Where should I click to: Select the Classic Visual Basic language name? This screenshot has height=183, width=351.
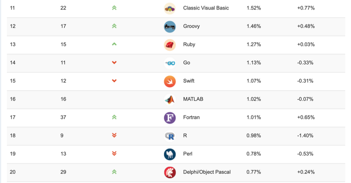click(206, 8)
